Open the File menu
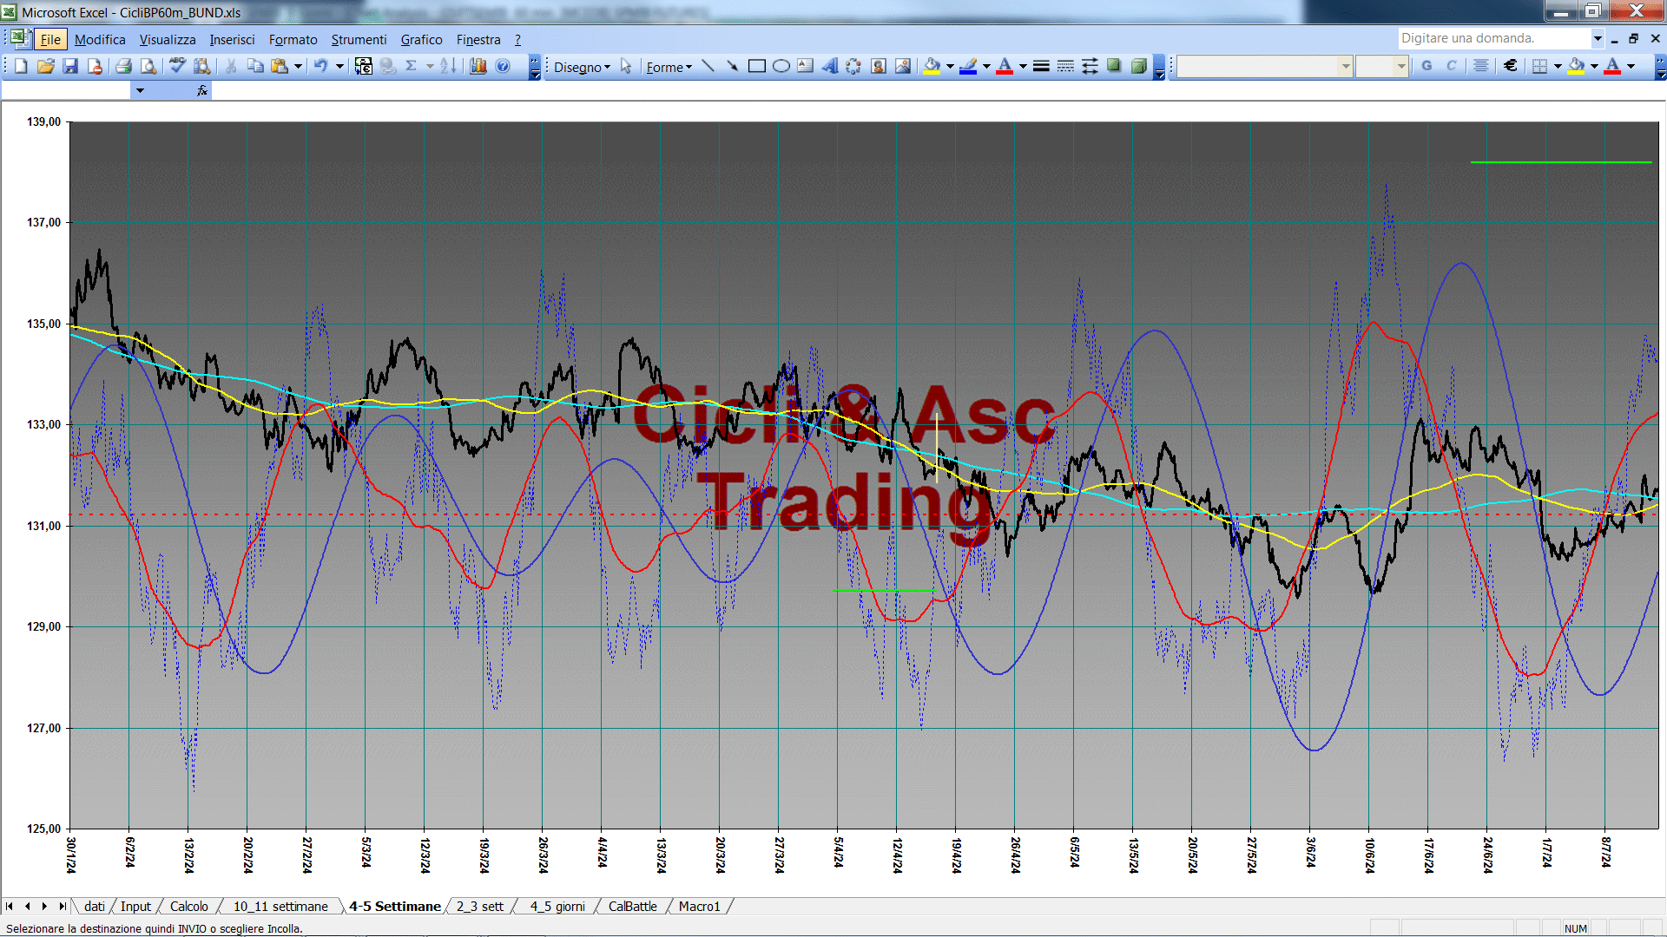Image resolution: width=1667 pixels, height=937 pixels. coord(50,39)
